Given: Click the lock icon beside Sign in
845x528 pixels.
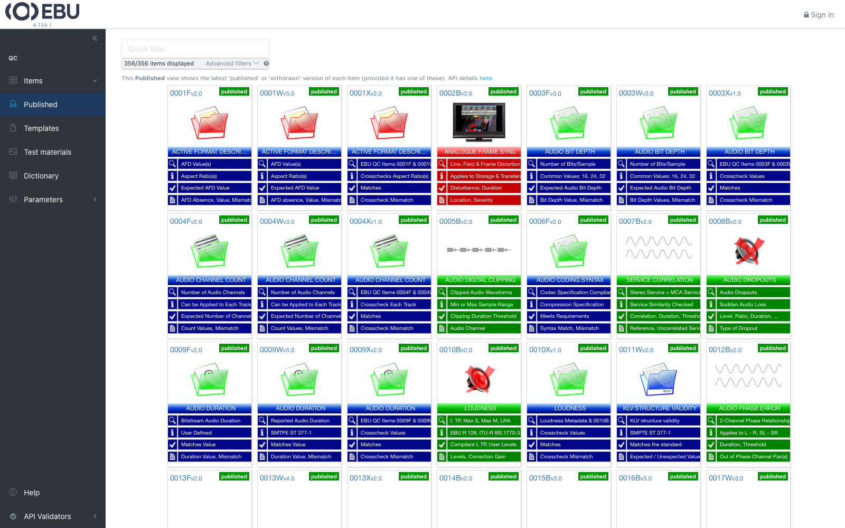Looking at the screenshot, I should (x=806, y=15).
